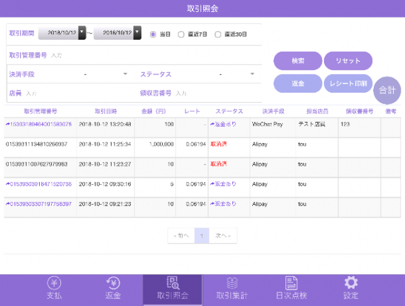Click datetime 2018-10-12 09:30:16
This screenshot has width=405, height=306.
[105, 184]
